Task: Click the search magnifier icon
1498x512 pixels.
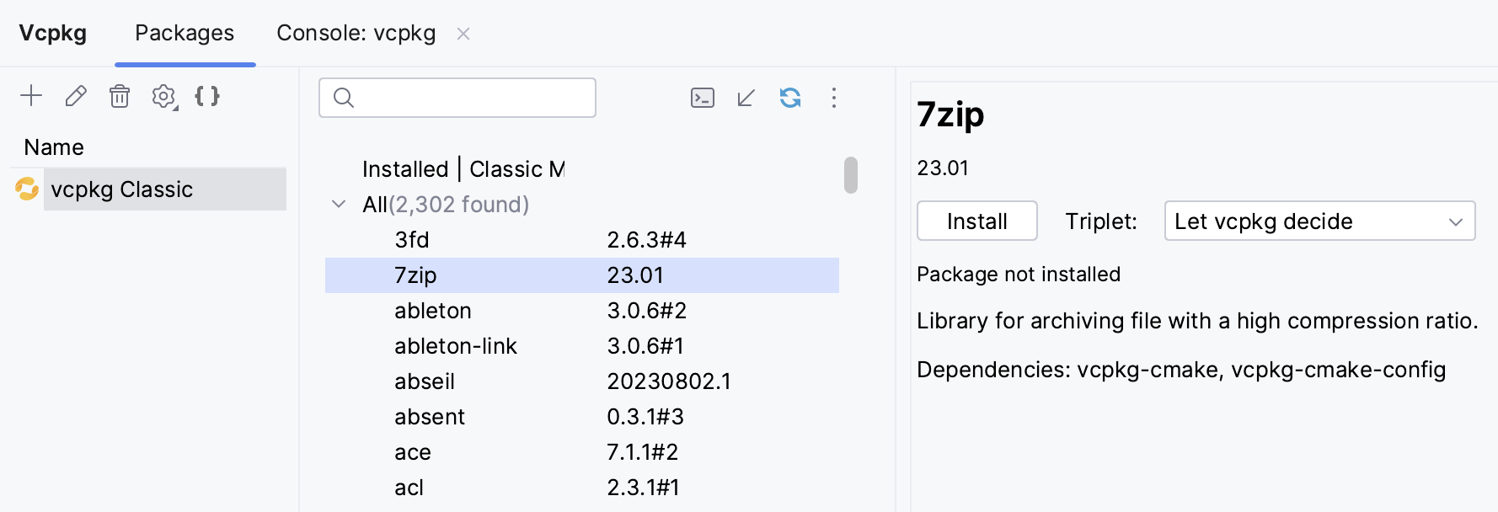Action: pyautogui.click(x=345, y=98)
